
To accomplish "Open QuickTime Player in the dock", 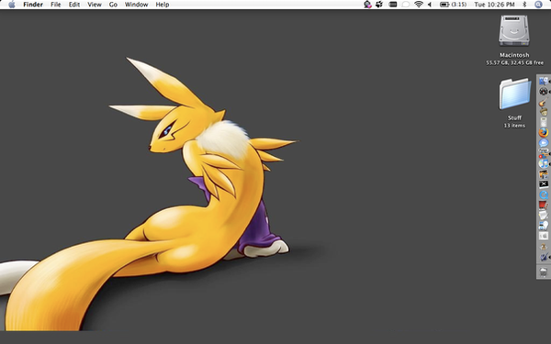I will pyautogui.click(x=544, y=194).
